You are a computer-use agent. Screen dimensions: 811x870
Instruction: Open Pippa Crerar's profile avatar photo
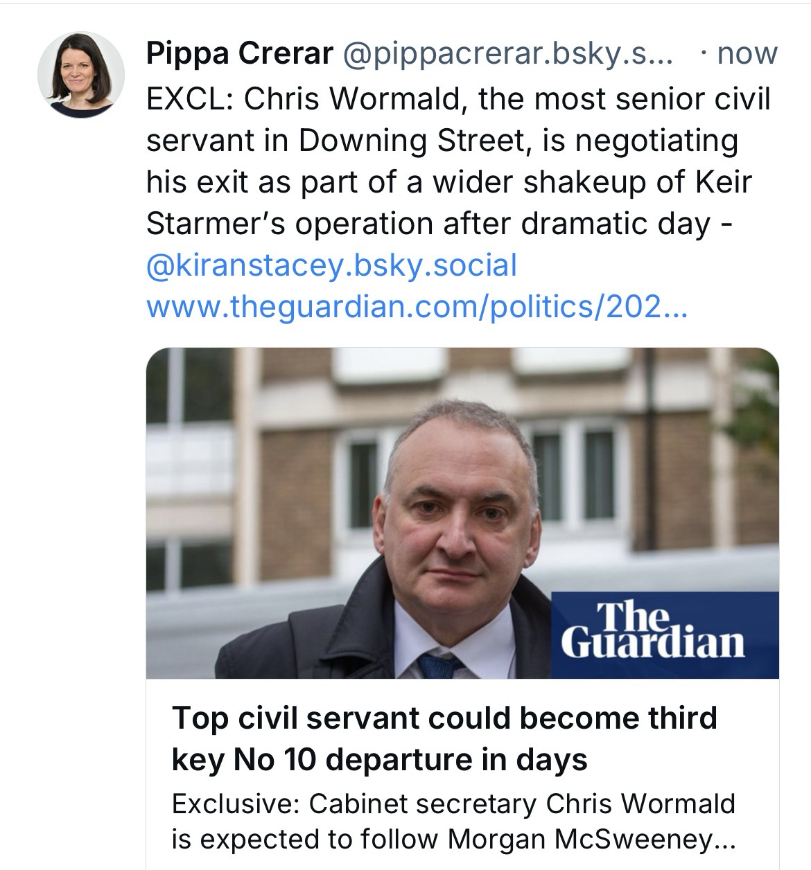[80, 74]
